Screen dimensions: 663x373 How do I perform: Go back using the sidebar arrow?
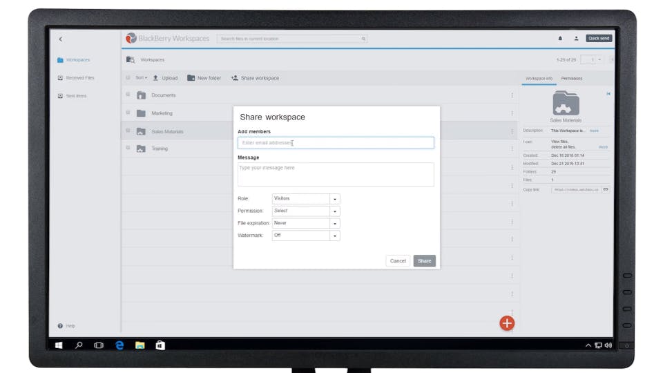(x=61, y=39)
